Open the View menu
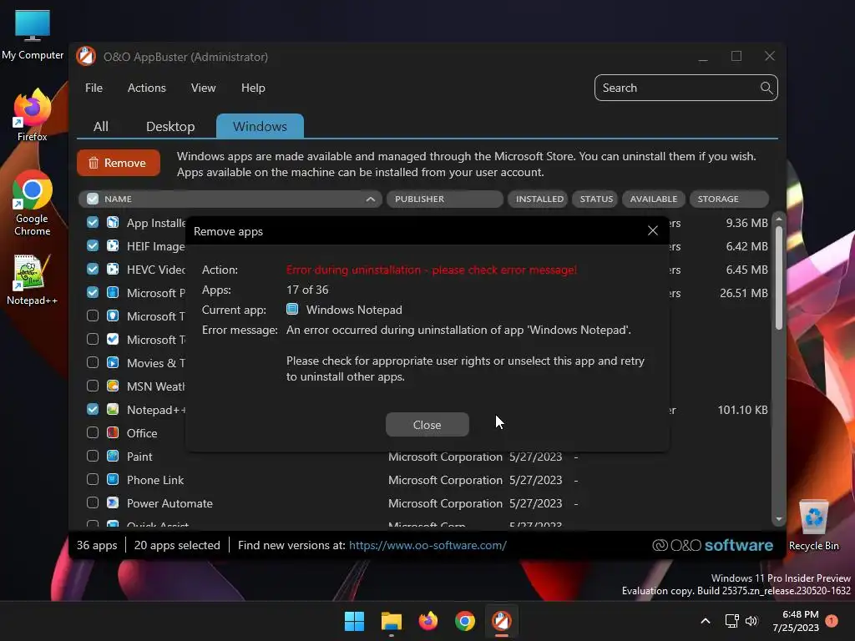The height and width of the screenshot is (641, 855). coord(204,88)
